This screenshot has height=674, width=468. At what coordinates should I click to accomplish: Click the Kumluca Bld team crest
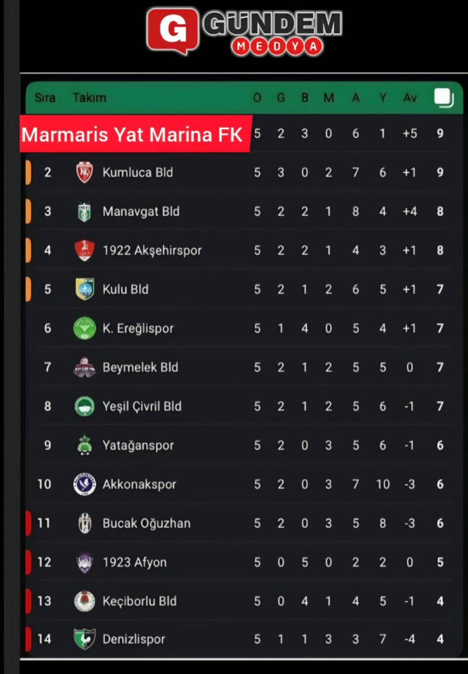84,173
